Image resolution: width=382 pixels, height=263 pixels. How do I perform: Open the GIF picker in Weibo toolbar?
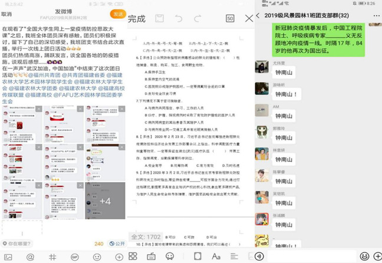click(75, 257)
